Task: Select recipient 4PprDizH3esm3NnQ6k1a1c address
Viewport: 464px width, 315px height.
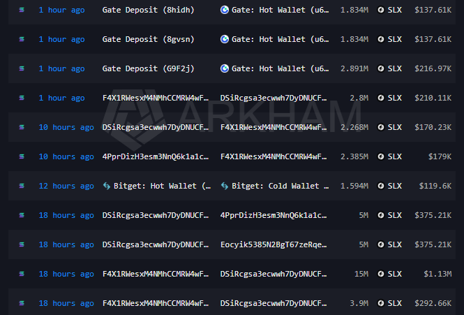Action: 274,215
